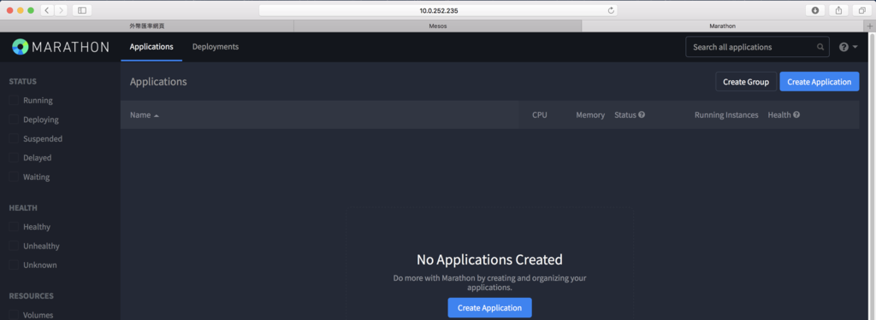Click the Create Group button
876x320 pixels.
(x=746, y=82)
